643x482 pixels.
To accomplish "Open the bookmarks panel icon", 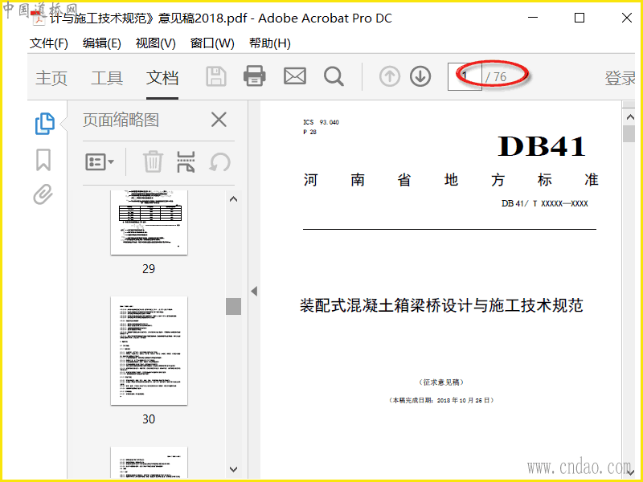I will tap(43, 159).
